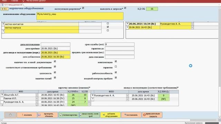Click the '18.06.2021 16:38 (Пт)' cell for Павлов
Image resolution: width=221 pixels, height=124 pixels.
tap(53, 99)
